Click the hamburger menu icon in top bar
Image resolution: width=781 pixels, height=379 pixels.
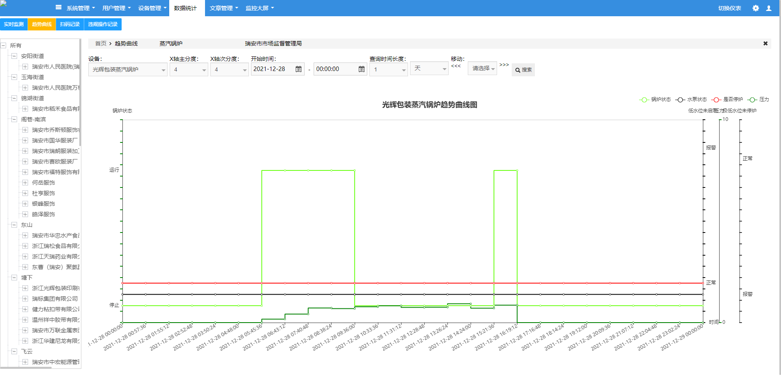pos(59,7)
